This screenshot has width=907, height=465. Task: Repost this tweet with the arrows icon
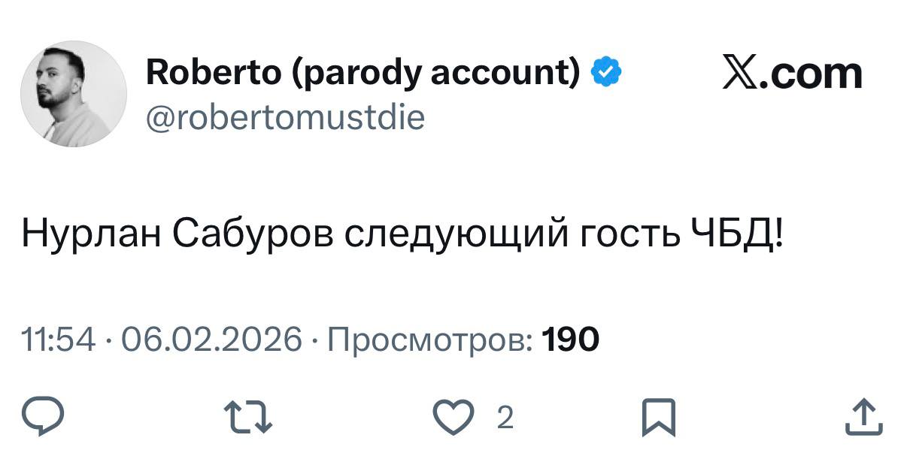[247, 418]
